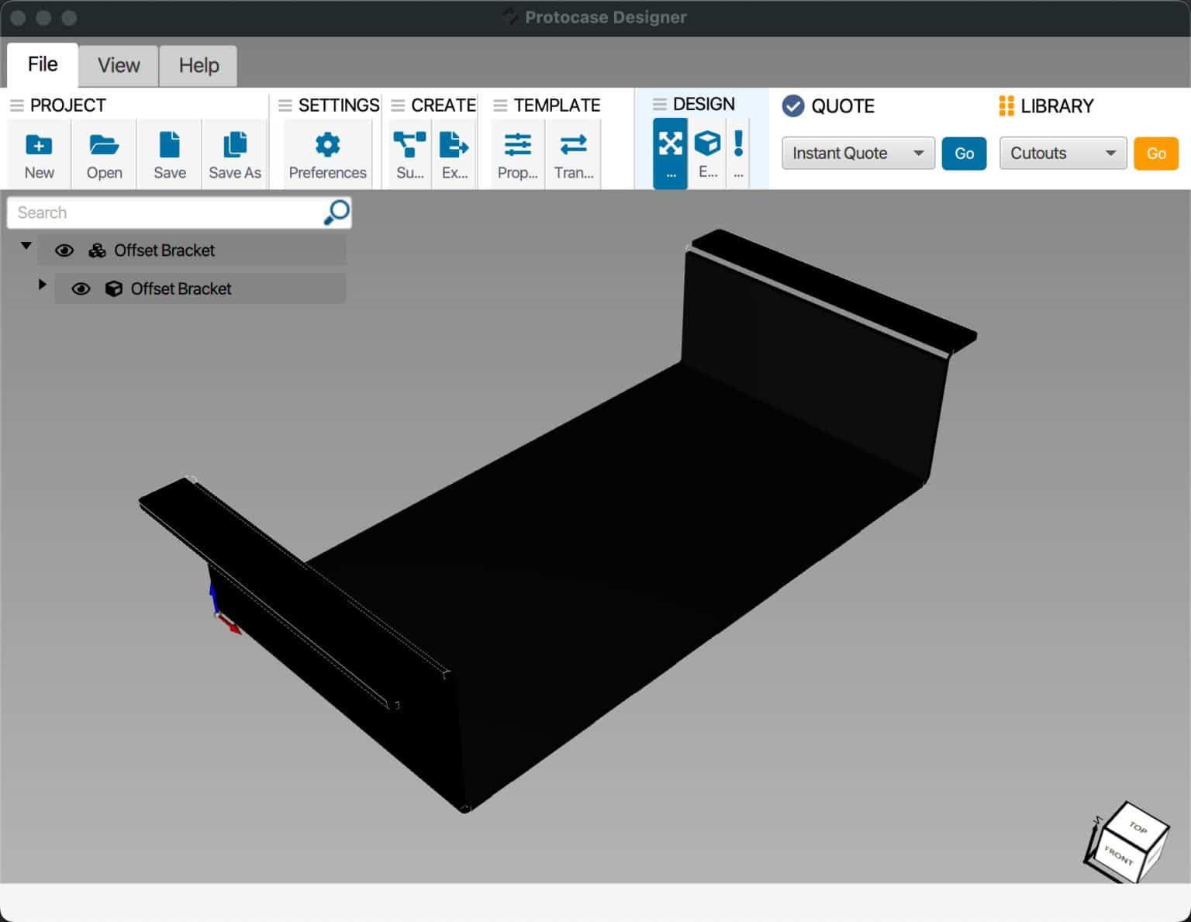Screen dimensions: 1191x922
Task: Switch to the View tab
Action: pyautogui.click(x=118, y=65)
